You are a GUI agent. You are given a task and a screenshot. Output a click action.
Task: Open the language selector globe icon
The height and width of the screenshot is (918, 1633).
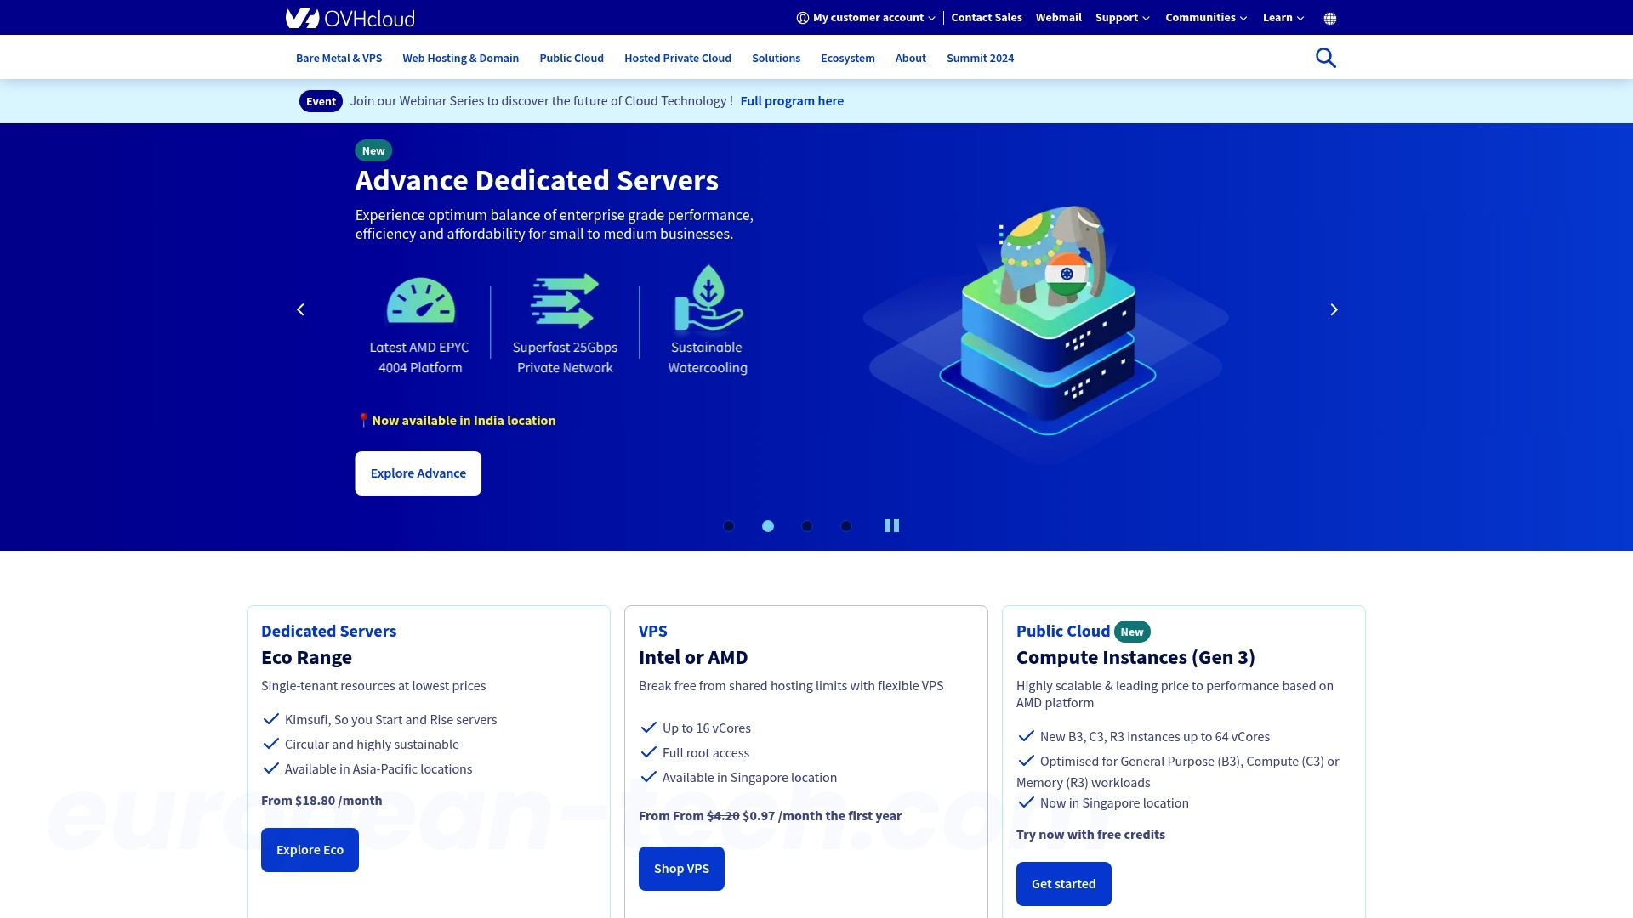[x=1329, y=17]
